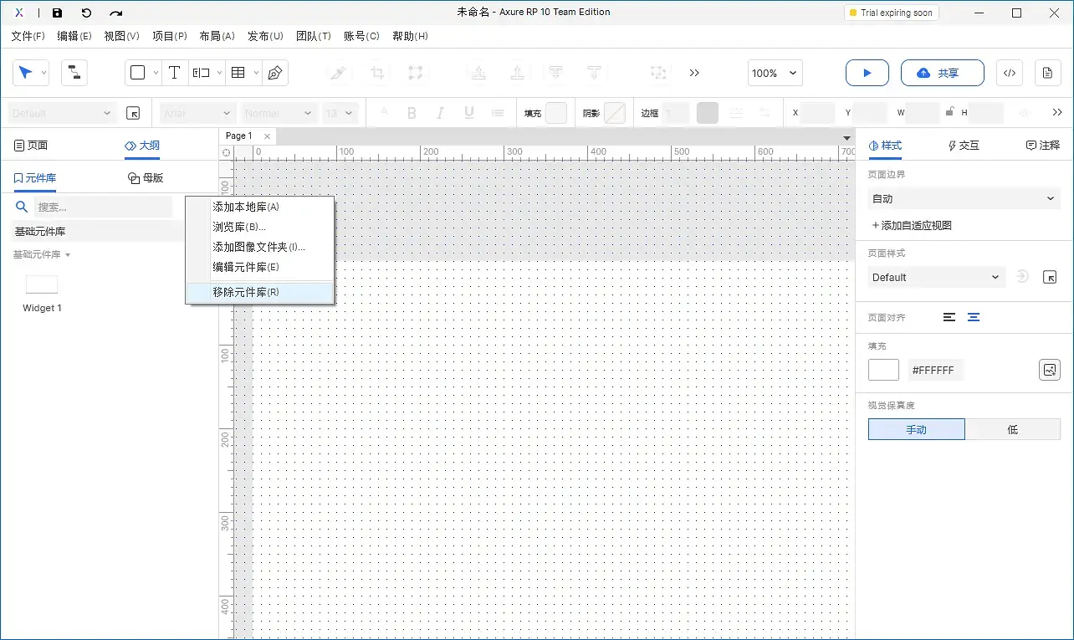
Task: Open the zoom level 100% dropdown
Action: 774,73
